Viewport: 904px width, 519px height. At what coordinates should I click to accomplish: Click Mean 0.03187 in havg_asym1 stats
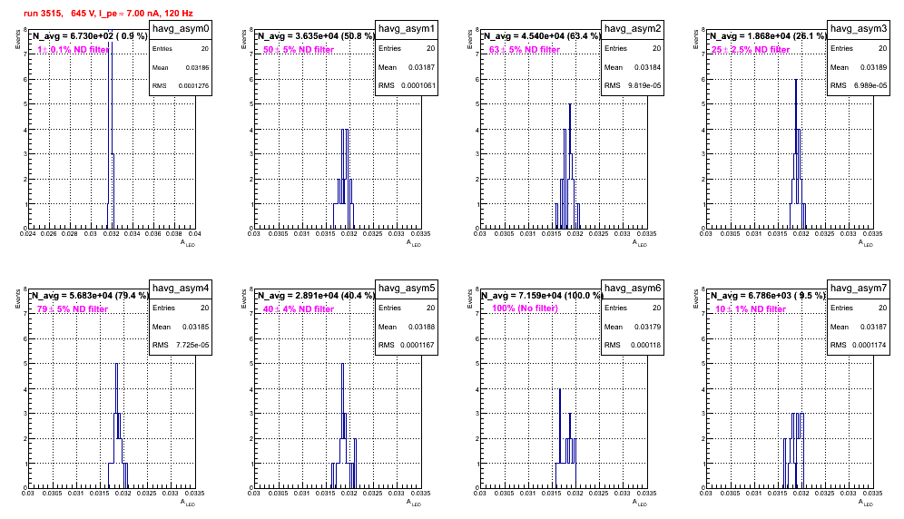(407, 67)
